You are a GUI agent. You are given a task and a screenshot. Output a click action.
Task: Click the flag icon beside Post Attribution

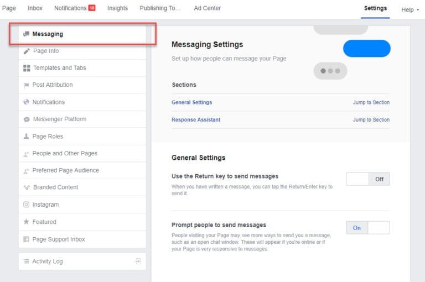(x=27, y=85)
